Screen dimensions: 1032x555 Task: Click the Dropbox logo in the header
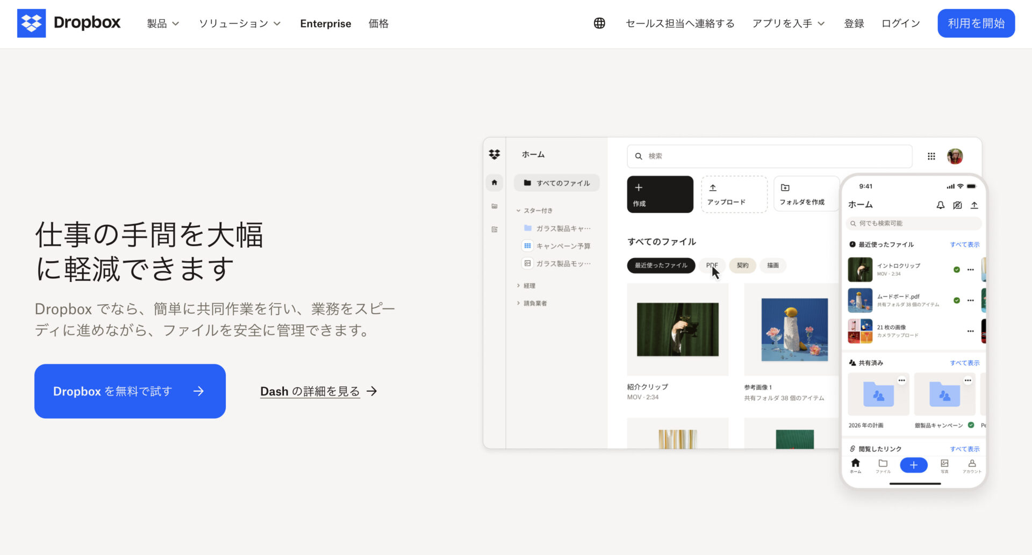tap(69, 23)
